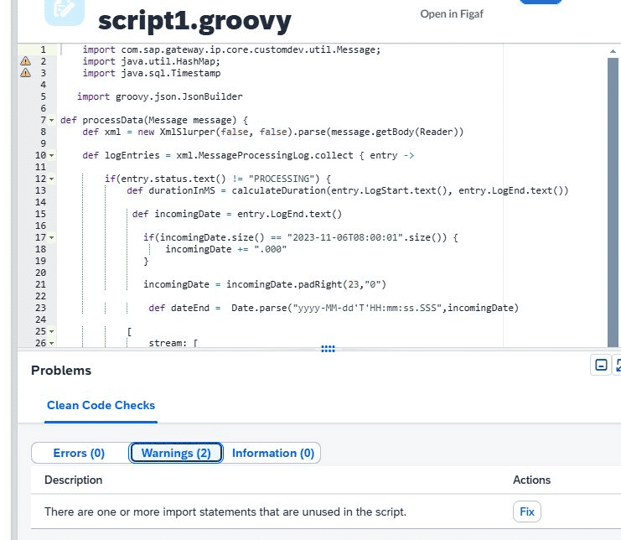The height and width of the screenshot is (540, 621).
Task: Collapse the fold arrow at line 26
Action: click(x=51, y=343)
